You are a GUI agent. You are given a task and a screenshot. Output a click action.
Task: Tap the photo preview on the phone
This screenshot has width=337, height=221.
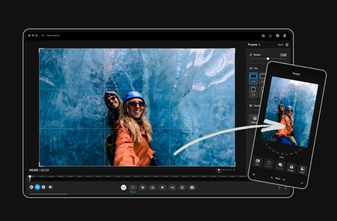click(290, 112)
